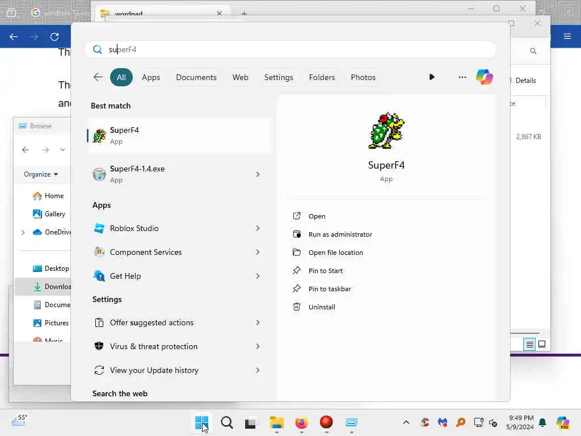The width and height of the screenshot is (581, 436).
Task: Expand Virus & threat protection chevron
Action: (258, 346)
